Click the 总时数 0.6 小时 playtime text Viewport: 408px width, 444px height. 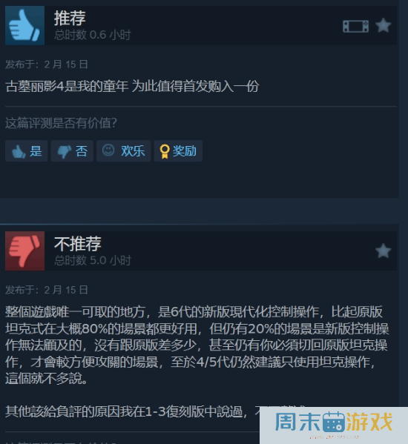click(x=93, y=35)
